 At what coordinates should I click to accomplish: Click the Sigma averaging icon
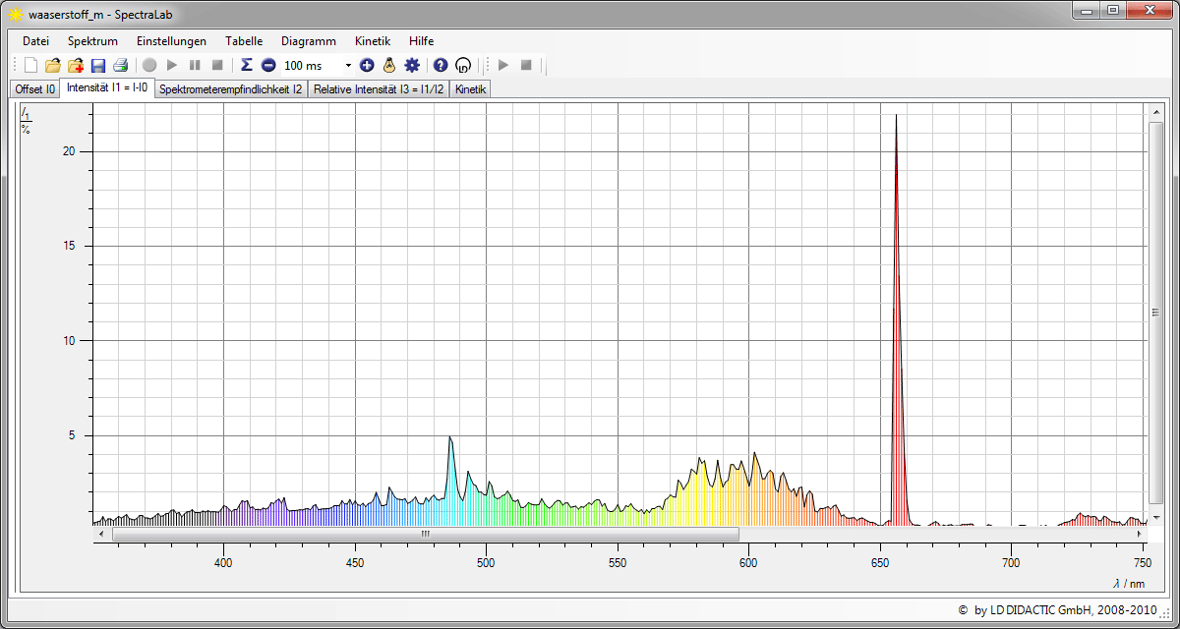coord(247,65)
